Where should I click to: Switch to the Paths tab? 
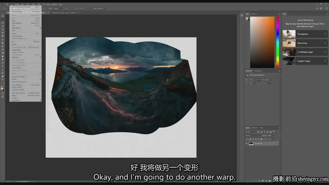pyautogui.click(x=261, y=128)
